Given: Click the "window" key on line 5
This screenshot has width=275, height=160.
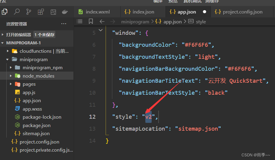Looking at the screenshot, I should tap(125, 33).
